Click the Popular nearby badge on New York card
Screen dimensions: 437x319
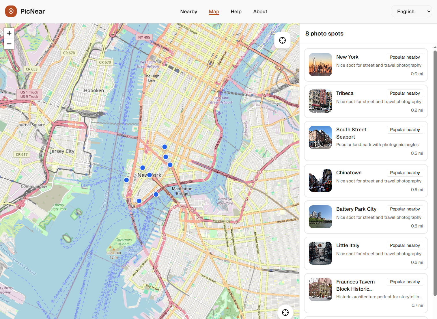click(405, 57)
